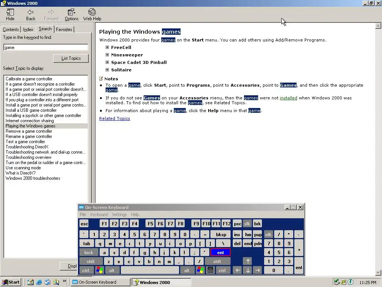The height and width of the screenshot is (287, 382).
Task: Click the left Windows logo key
Action: (99, 270)
